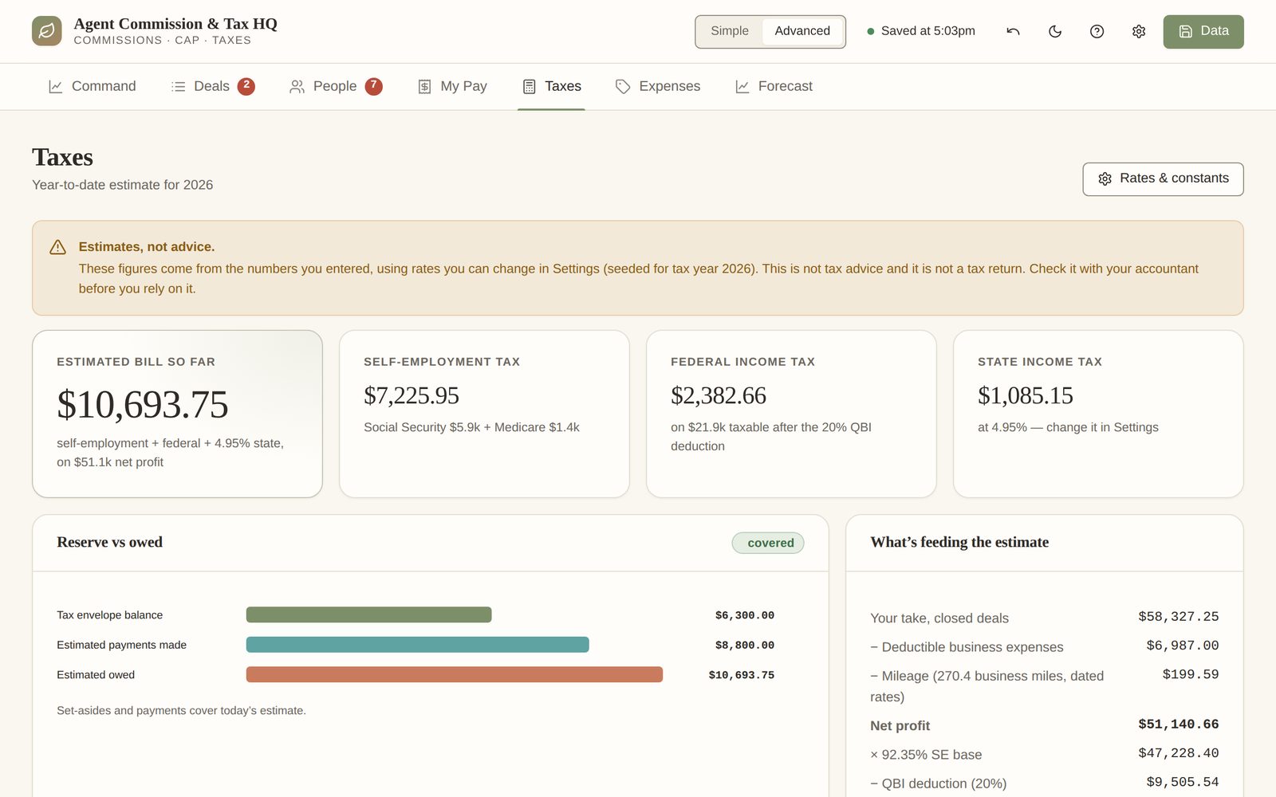Open the Data button

1203,31
